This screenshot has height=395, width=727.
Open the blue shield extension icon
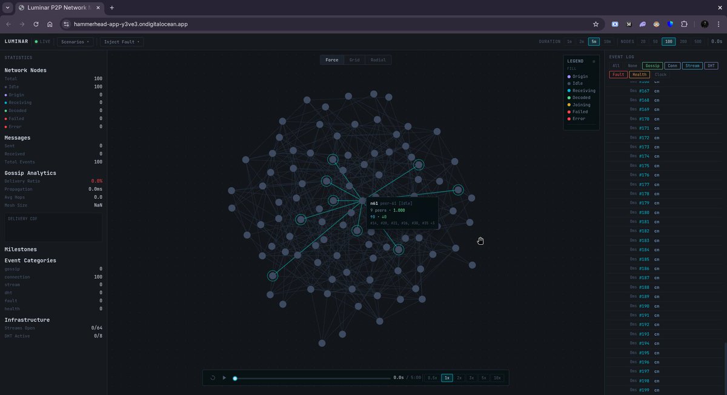click(670, 24)
